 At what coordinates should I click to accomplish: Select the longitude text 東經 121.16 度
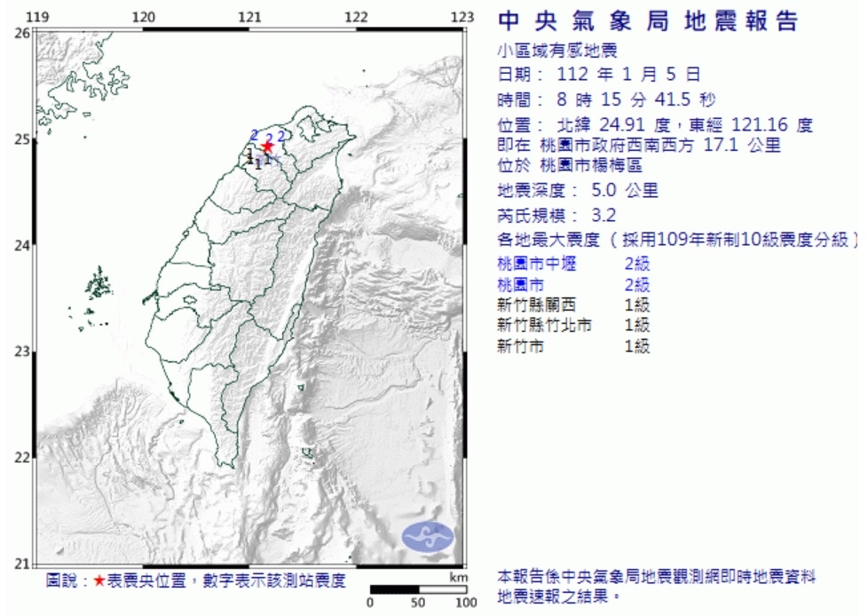pyautogui.click(x=751, y=124)
